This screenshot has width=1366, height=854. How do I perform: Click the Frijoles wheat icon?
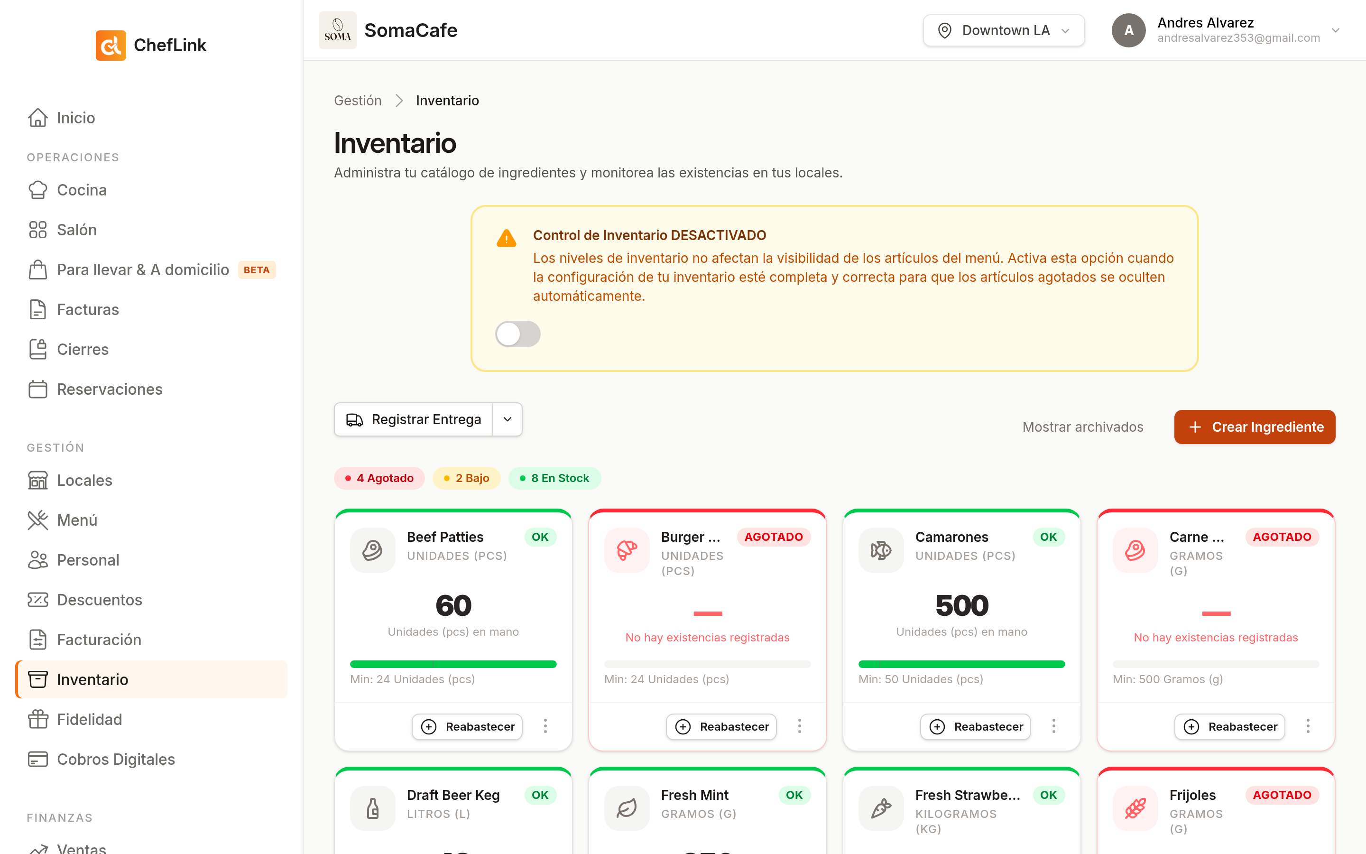[x=1135, y=808]
